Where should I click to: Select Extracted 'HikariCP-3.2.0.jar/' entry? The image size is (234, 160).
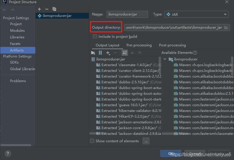click(x=128, y=116)
